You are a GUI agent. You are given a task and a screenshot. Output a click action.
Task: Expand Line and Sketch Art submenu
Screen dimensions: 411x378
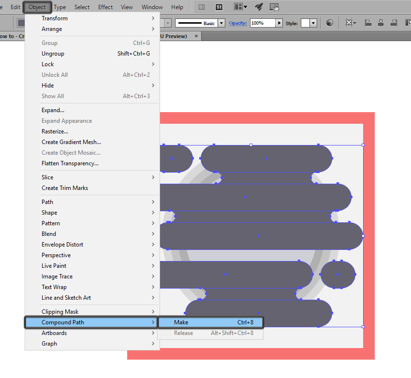pyautogui.click(x=92, y=298)
